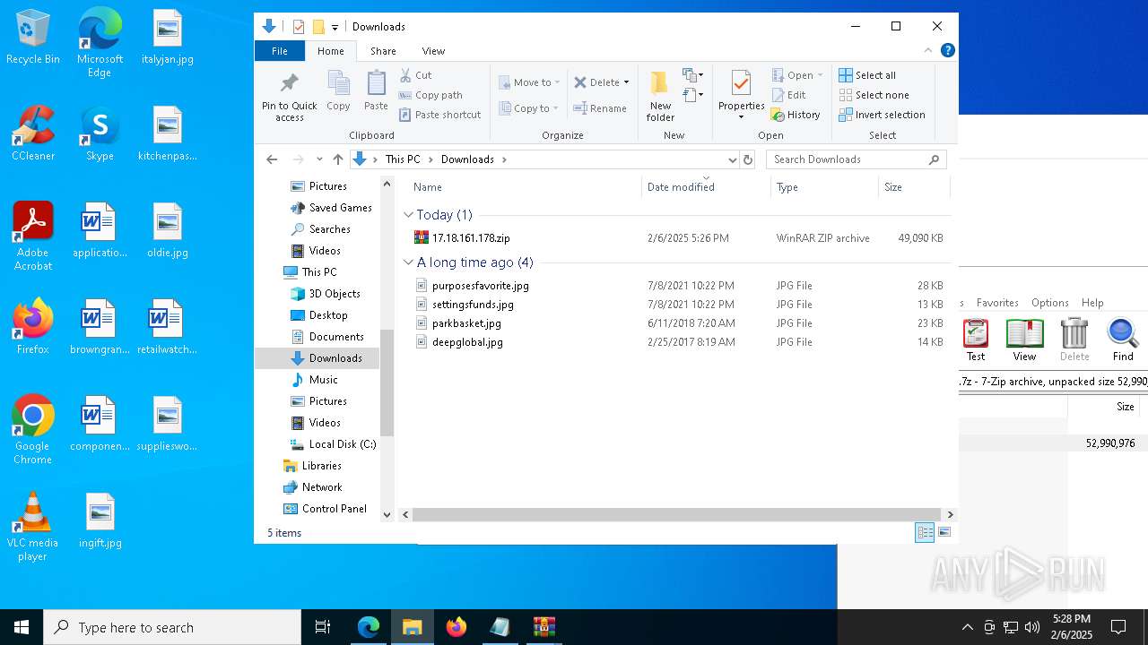Open Options menu in 7-Zip window
Screen dimensions: 1148x645
point(1050,303)
